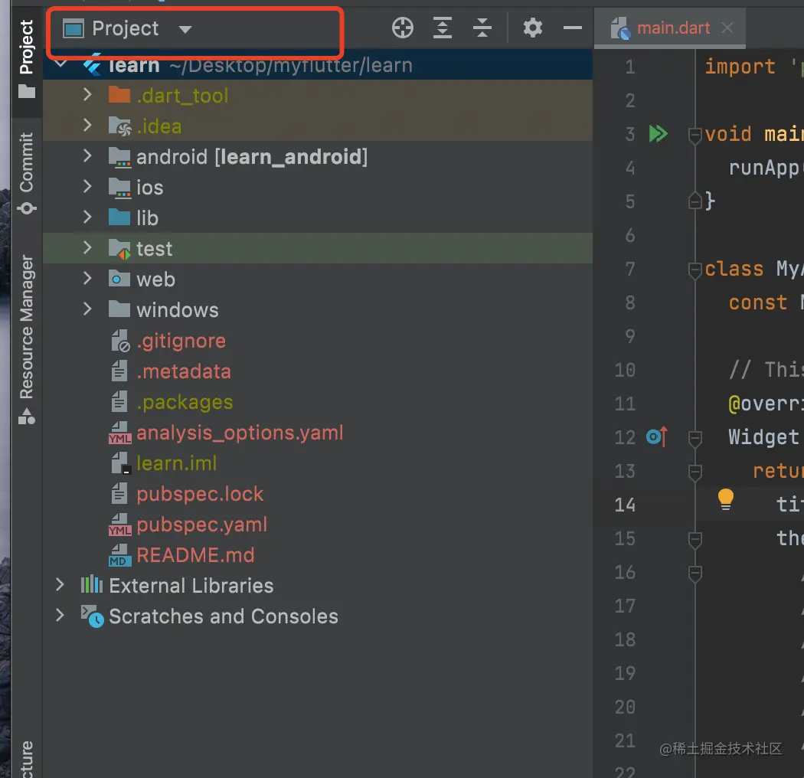Click the YML icon of analysis_options.yaml
This screenshot has width=804, height=778.
click(120, 433)
